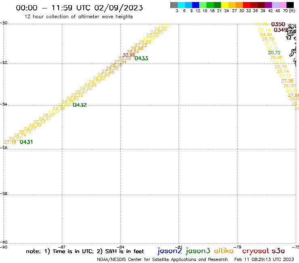Select the dark blue legend swatch
This screenshot has width=299, height=263.
point(196,5)
